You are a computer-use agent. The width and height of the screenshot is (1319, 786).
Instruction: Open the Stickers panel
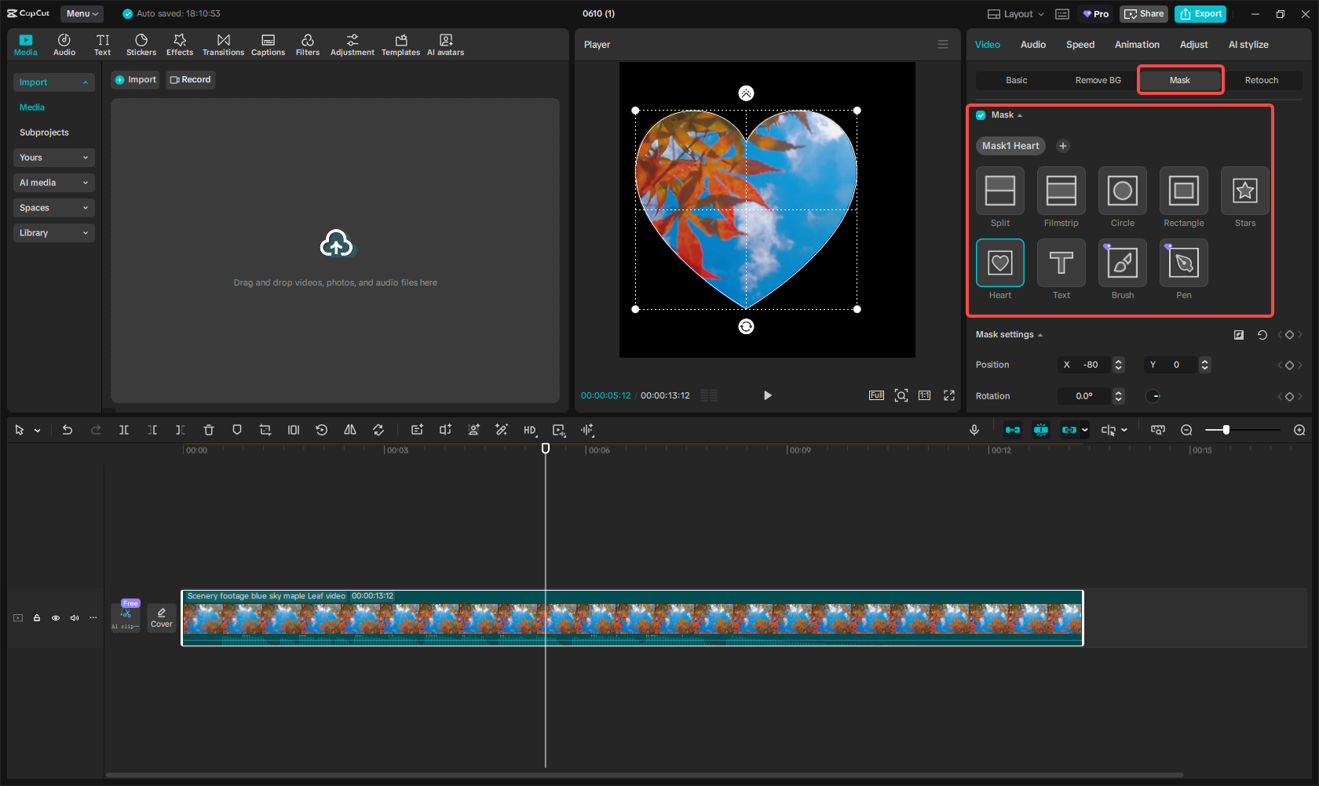pyautogui.click(x=141, y=45)
